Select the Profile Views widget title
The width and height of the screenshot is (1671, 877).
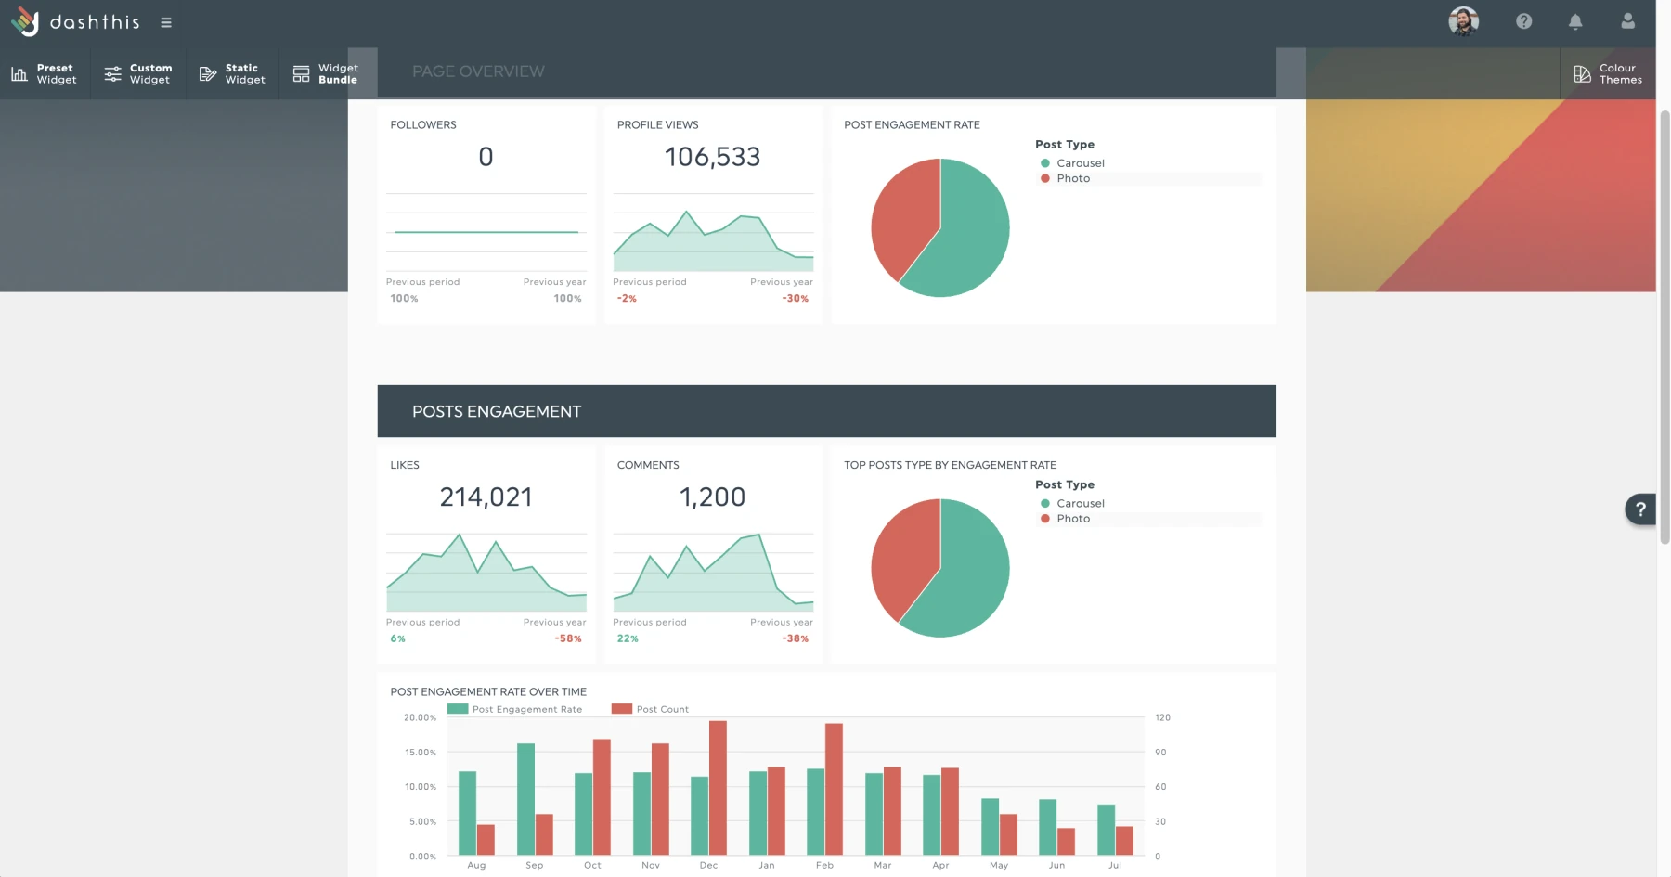coord(657,125)
